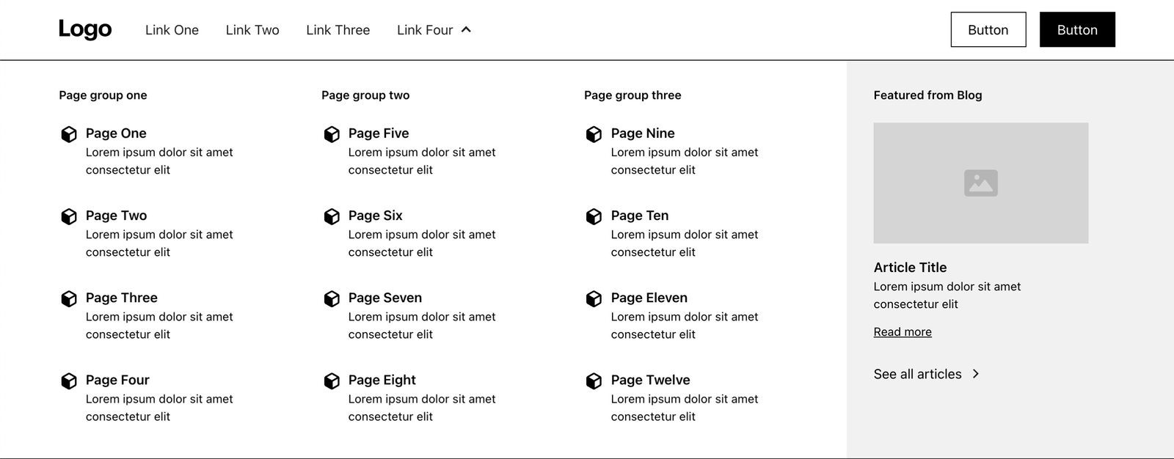The width and height of the screenshot is (1174, 459).
Task: Open Link One in the navigation bar
Action: [172, 30]
